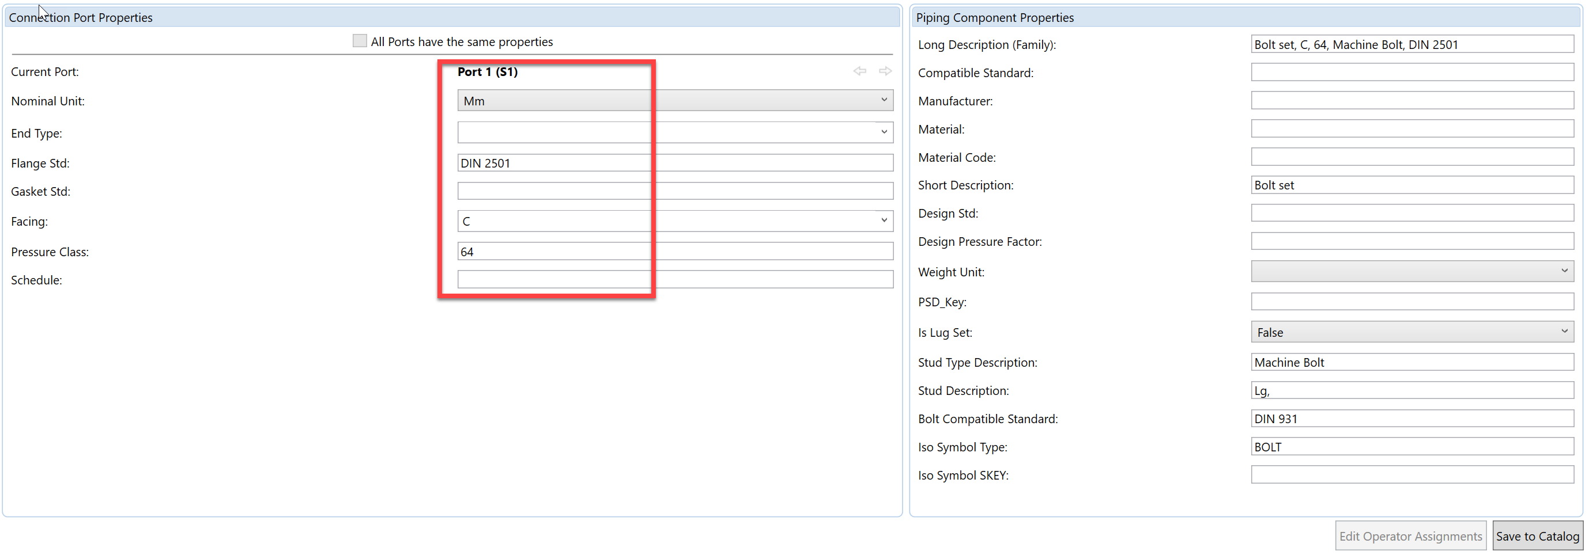The width and height of the screenshot is (1593, 555).
Task: Select the Pressure Class field
Action: (675, 252)
